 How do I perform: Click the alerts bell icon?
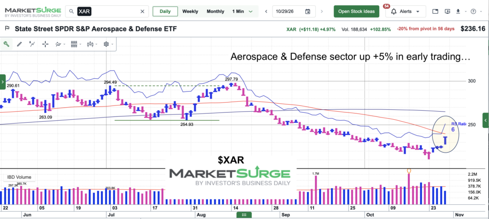(x=394, y=11)
